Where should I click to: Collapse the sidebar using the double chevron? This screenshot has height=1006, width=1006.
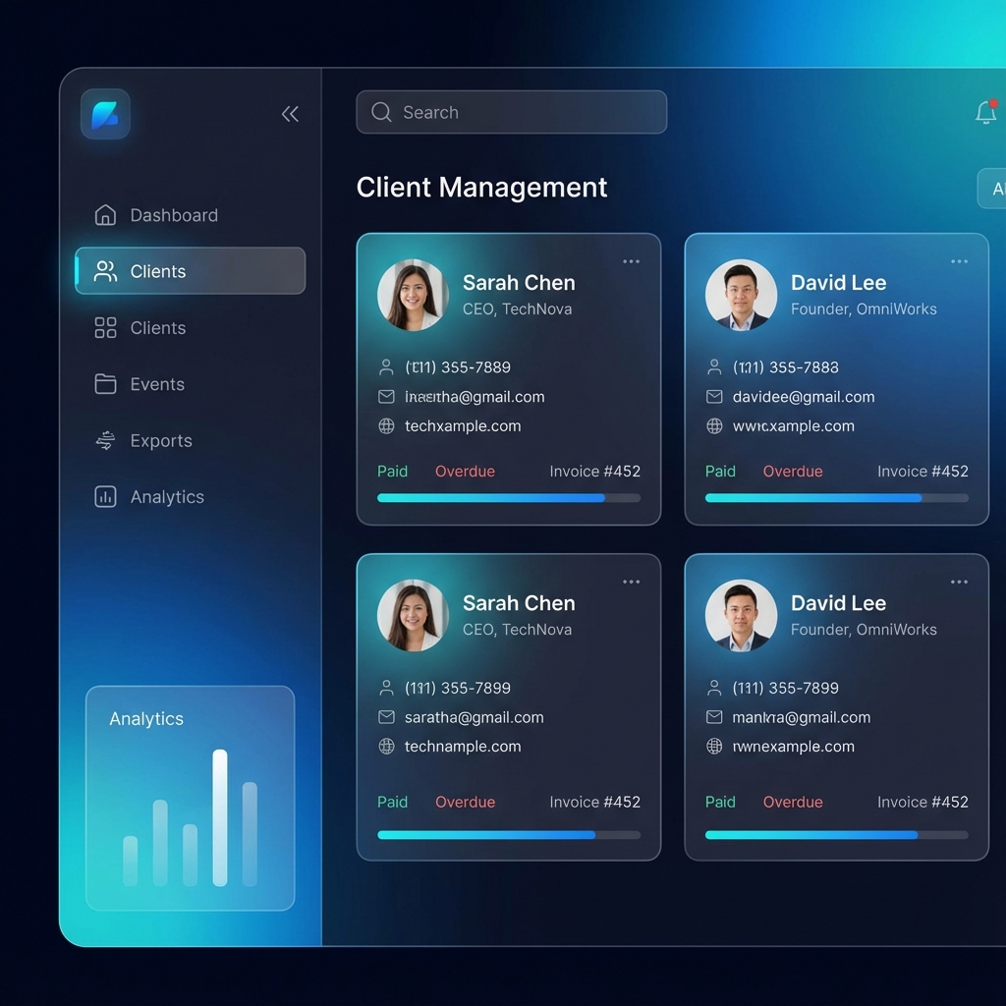290,114
